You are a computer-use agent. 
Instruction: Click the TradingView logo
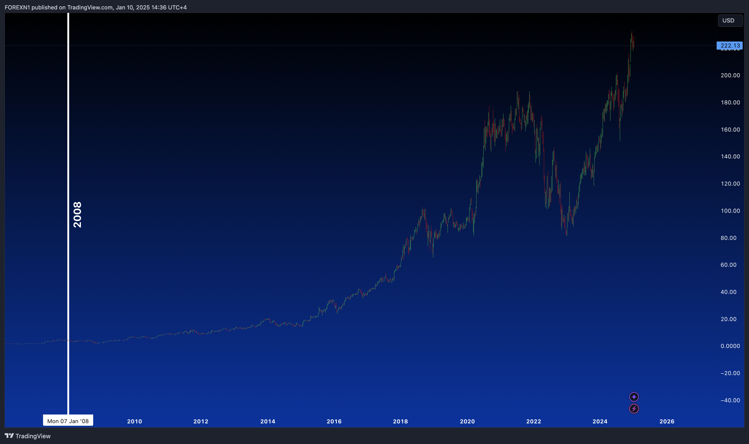[9, 436]
